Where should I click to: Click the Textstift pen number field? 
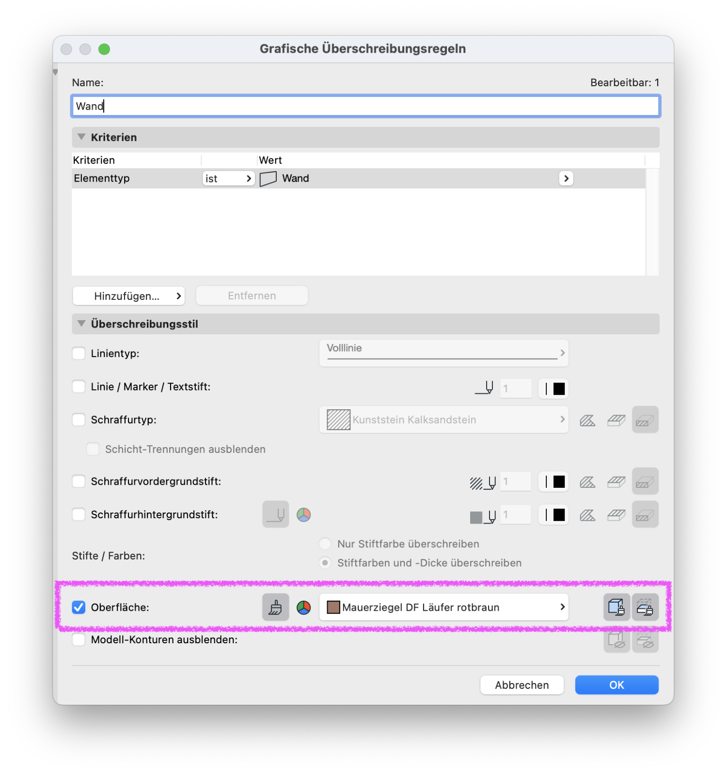[516, 388]
